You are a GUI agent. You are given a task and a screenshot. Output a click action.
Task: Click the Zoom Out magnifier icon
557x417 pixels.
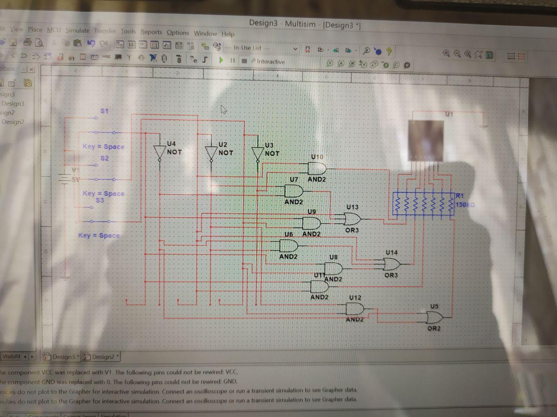(457, 54)
